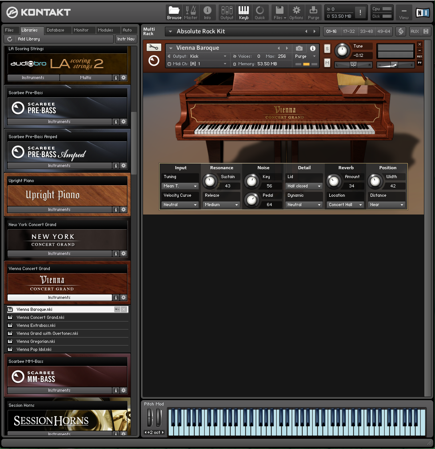Switch to the Monitor tab
This screenshot has width=435, height=449.
81,30
